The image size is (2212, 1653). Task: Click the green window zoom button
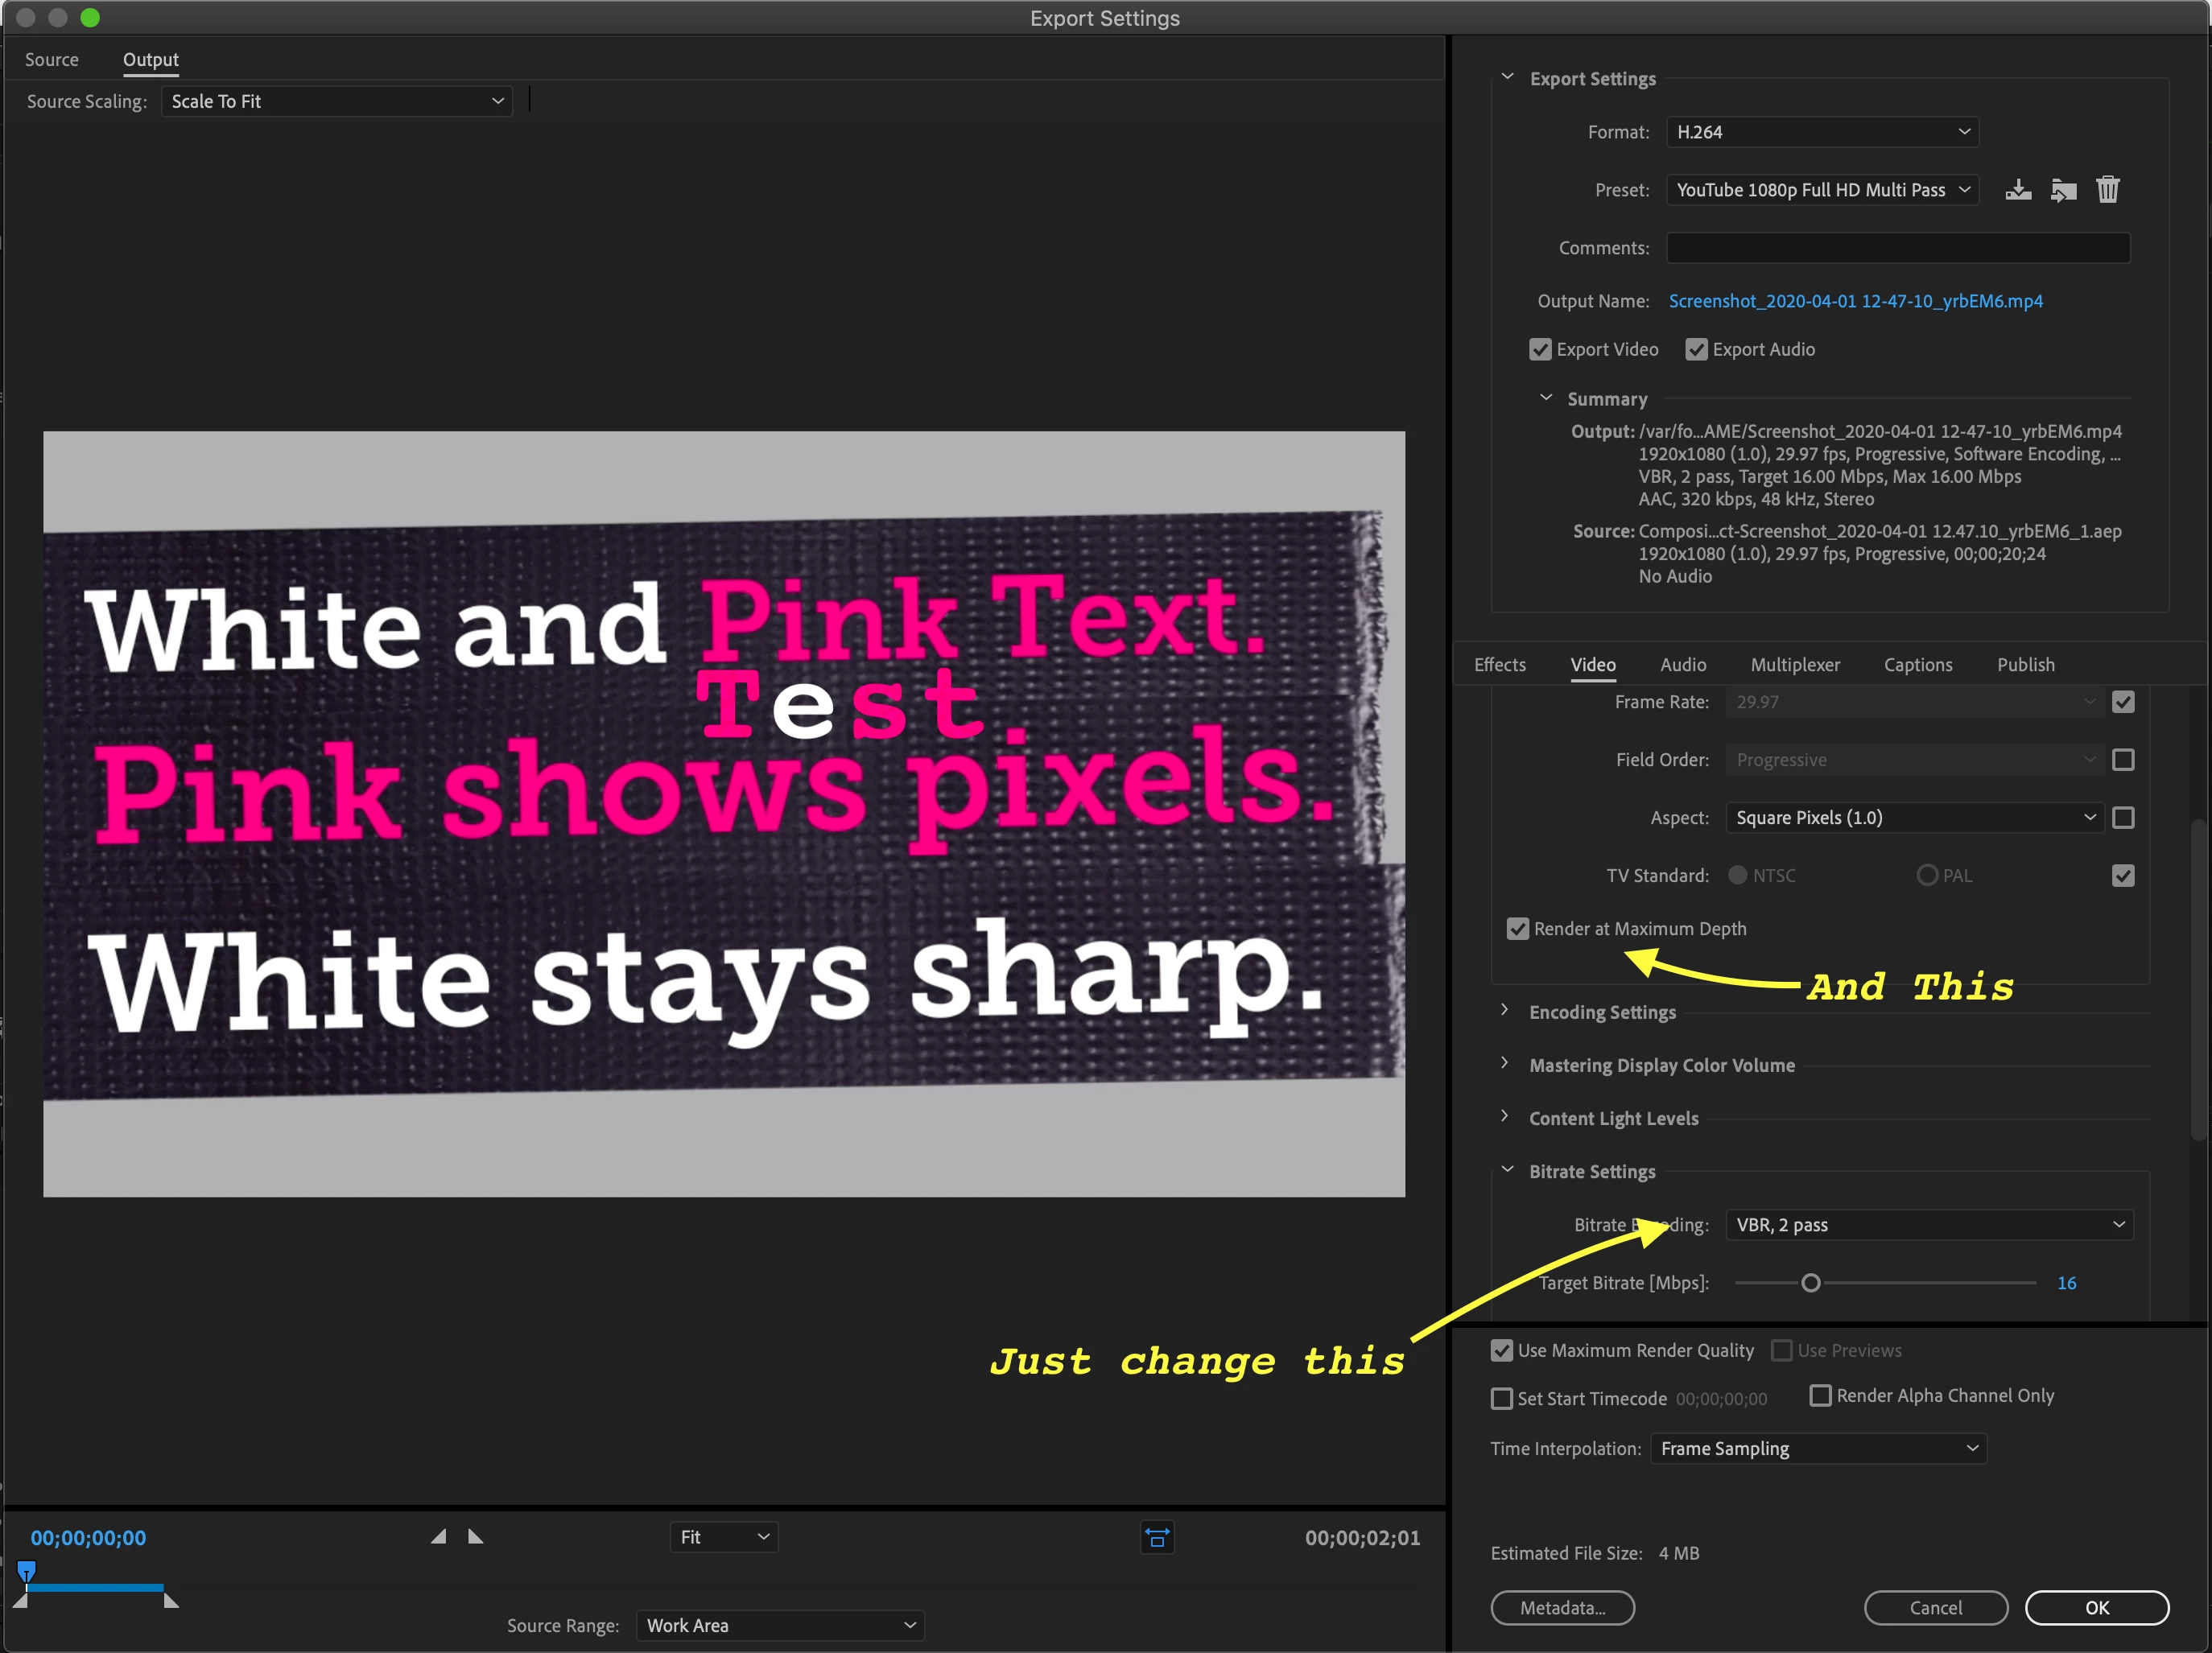click(x=90, y=18)
